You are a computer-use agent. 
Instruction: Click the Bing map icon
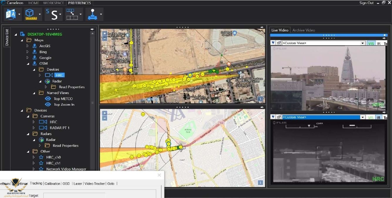click(35, 52)
